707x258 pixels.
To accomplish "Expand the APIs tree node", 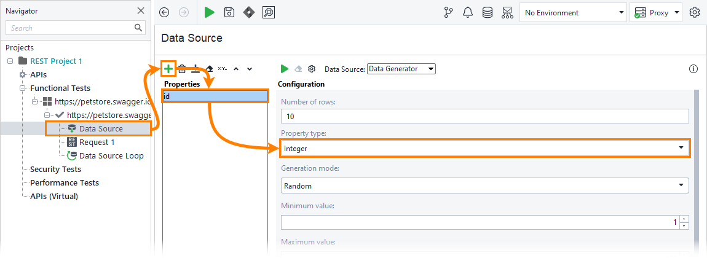I will (22, 74).
